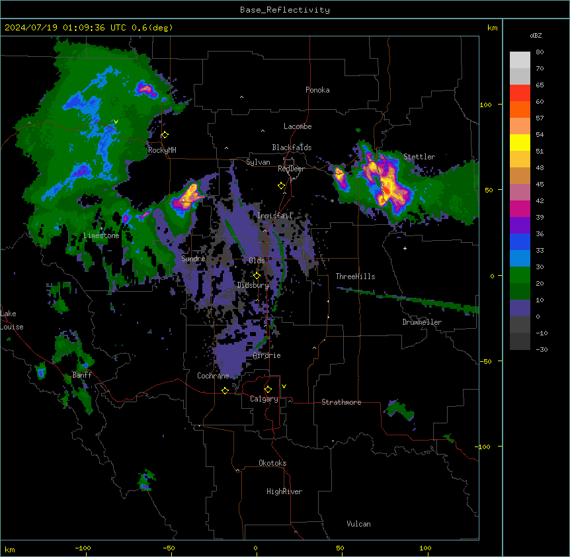Select the bright green 30 dBZ legend swatch
The height and width of the screenshot is (557, 570).
tap(520, 275)
